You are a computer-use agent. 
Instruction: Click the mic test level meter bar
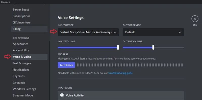(130, 65)
